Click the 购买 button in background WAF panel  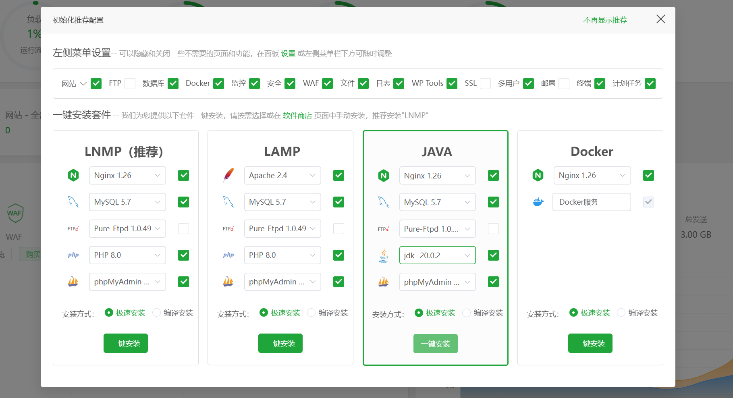pos(31,254)
